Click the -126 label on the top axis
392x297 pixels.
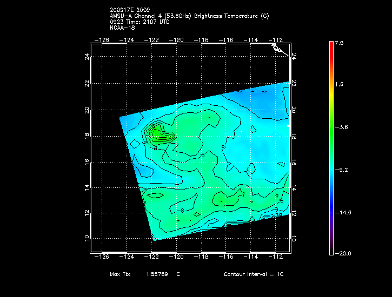102,40
